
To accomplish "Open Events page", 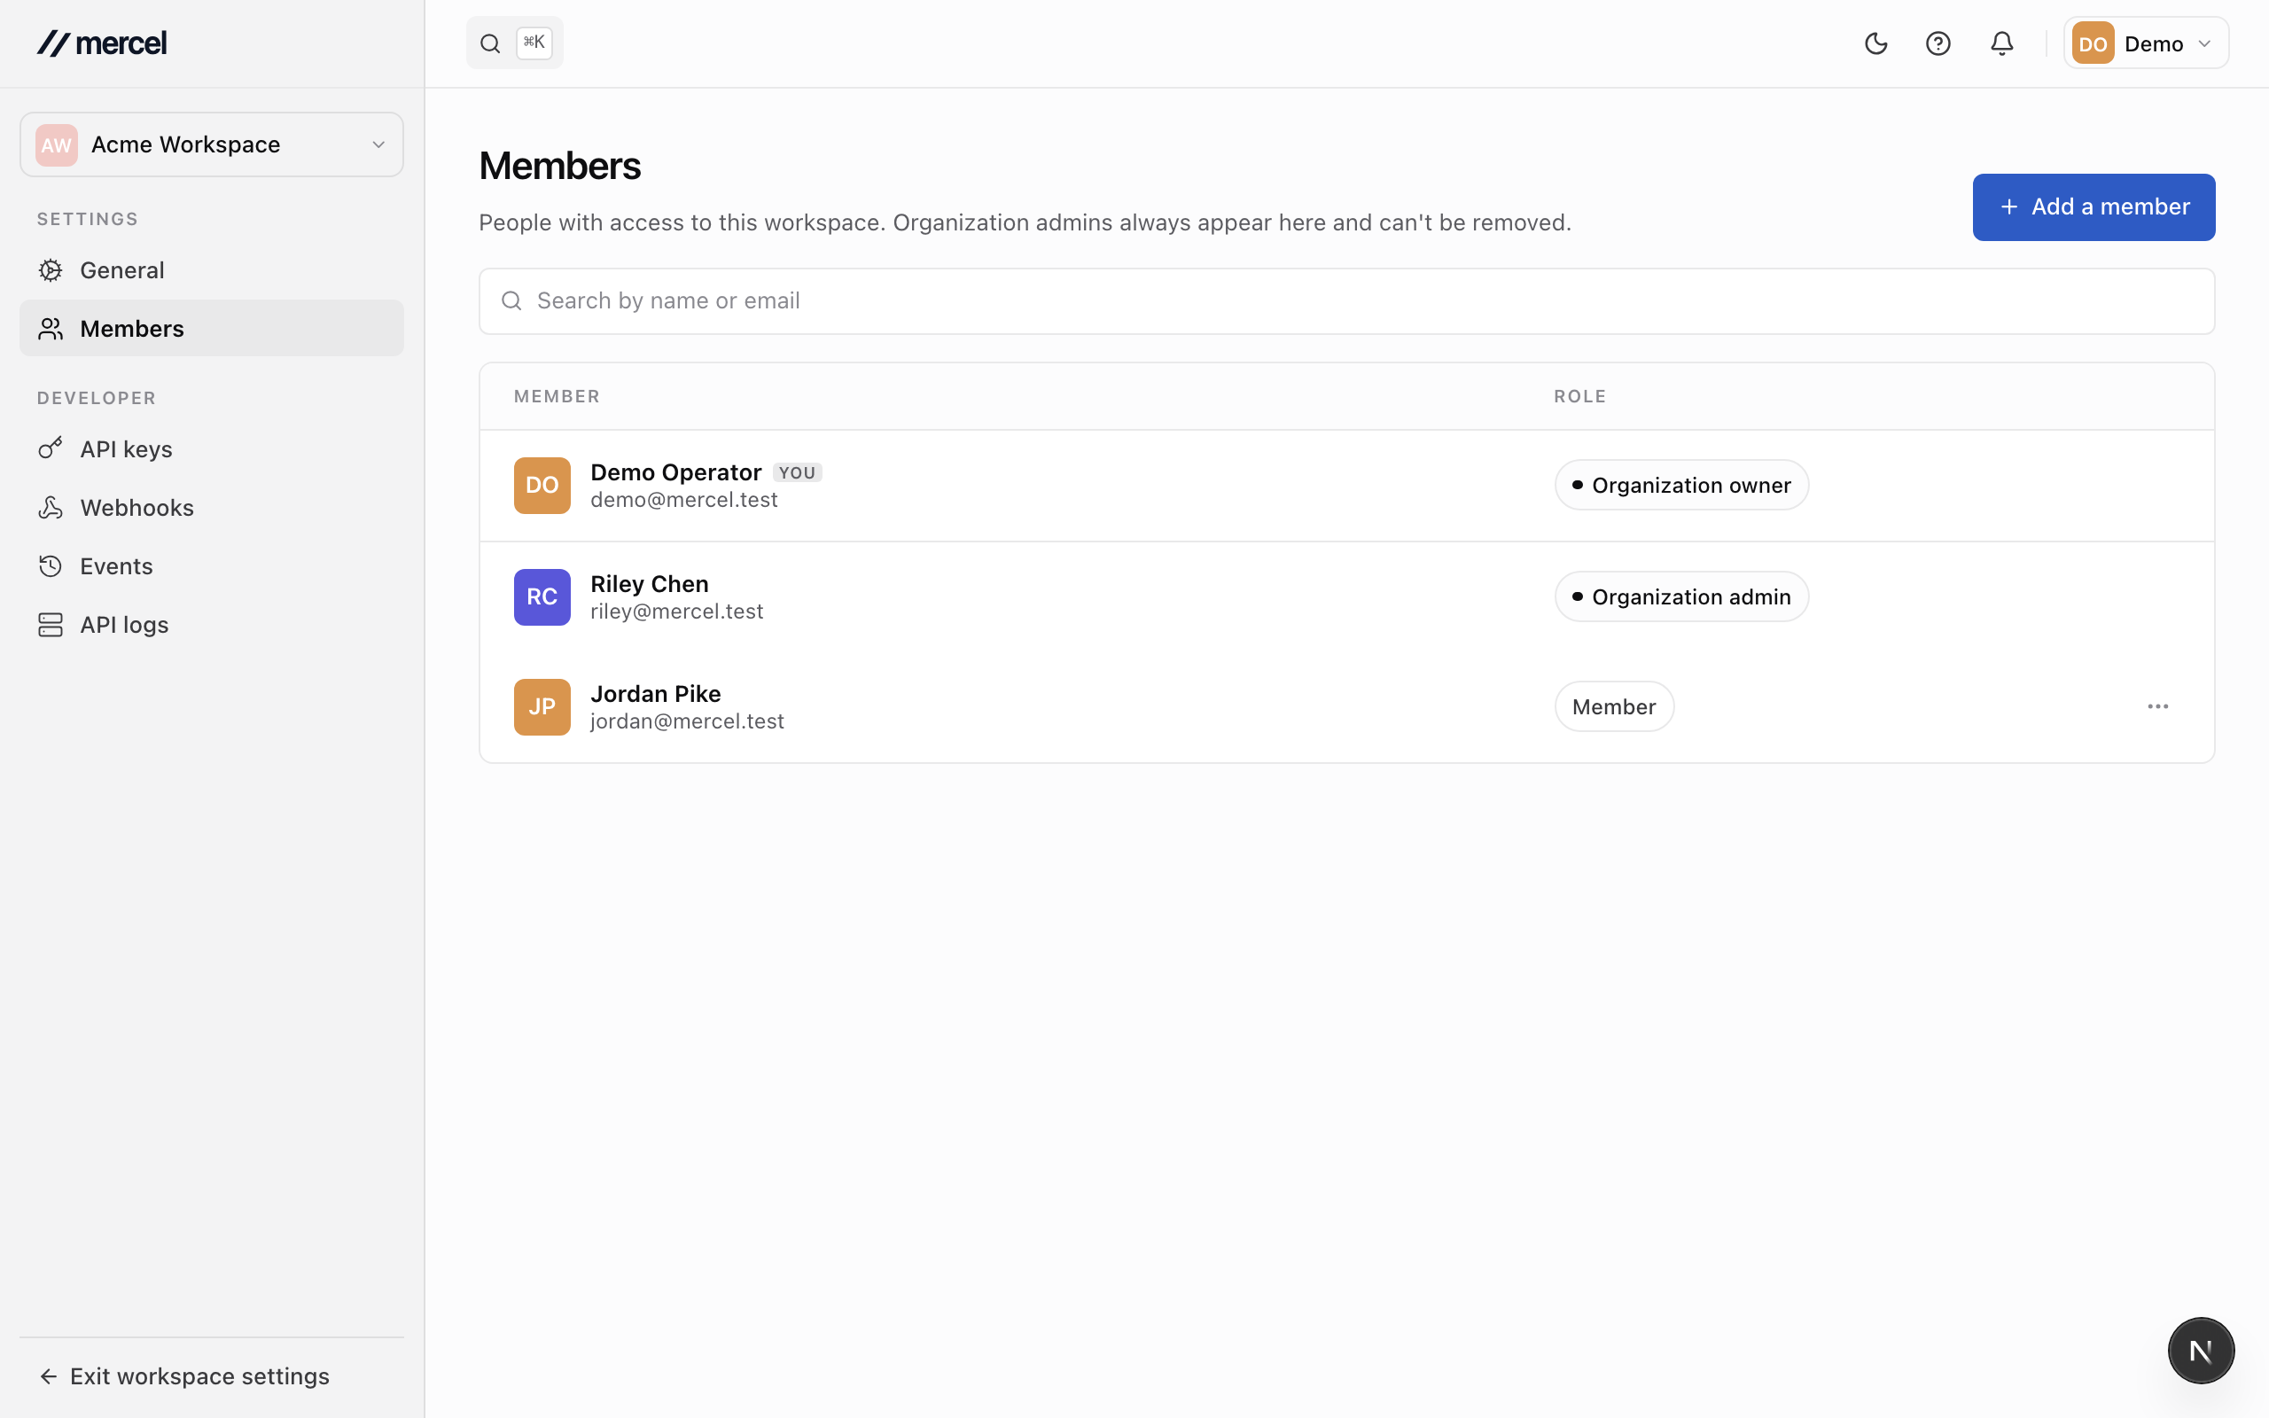I will point(212,565).
